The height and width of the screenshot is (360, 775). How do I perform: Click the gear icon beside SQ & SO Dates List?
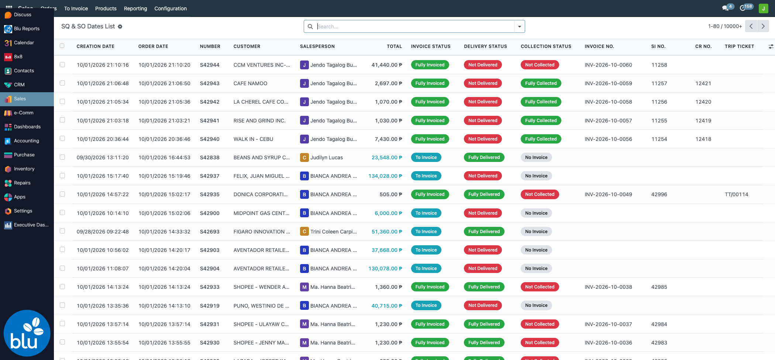(x=120, y=27)
